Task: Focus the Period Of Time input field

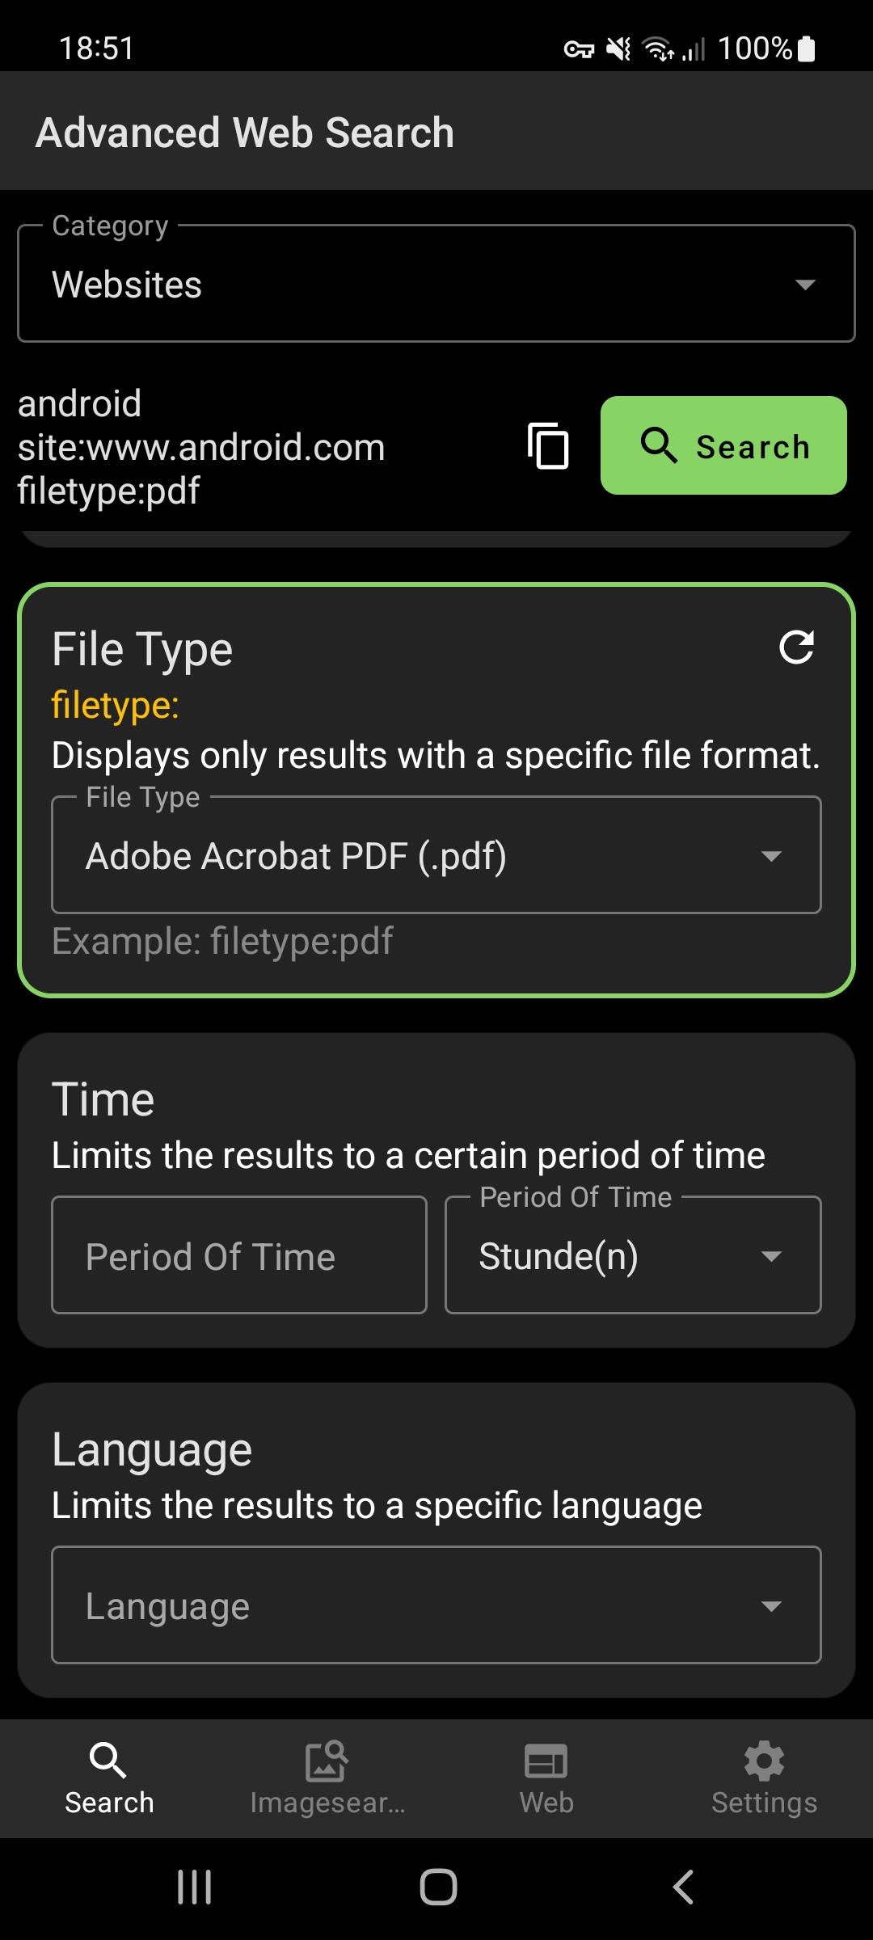Action: pyautogui.click(x=239, y=1255)
